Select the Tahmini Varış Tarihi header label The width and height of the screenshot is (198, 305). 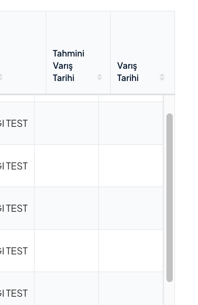[69, 66]
